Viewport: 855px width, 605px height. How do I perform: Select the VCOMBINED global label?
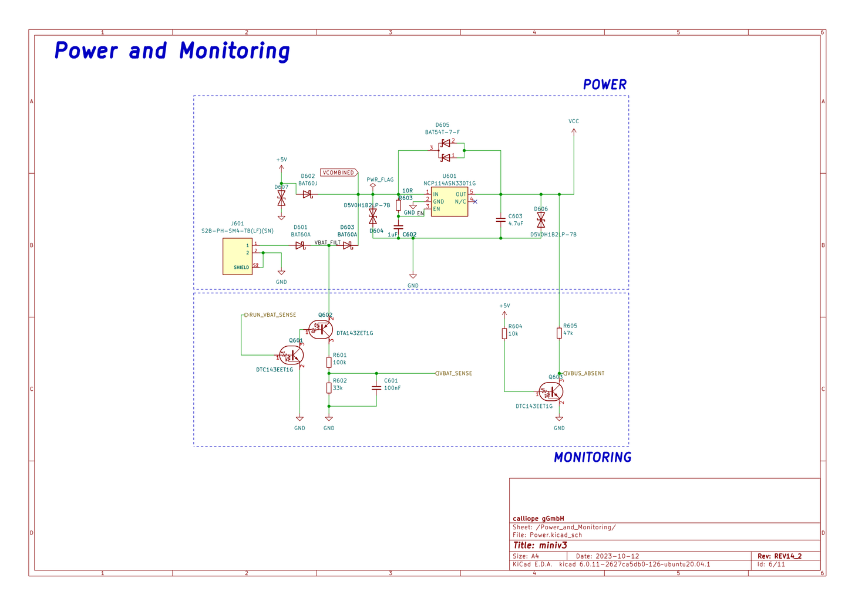[x=339, y=173]
